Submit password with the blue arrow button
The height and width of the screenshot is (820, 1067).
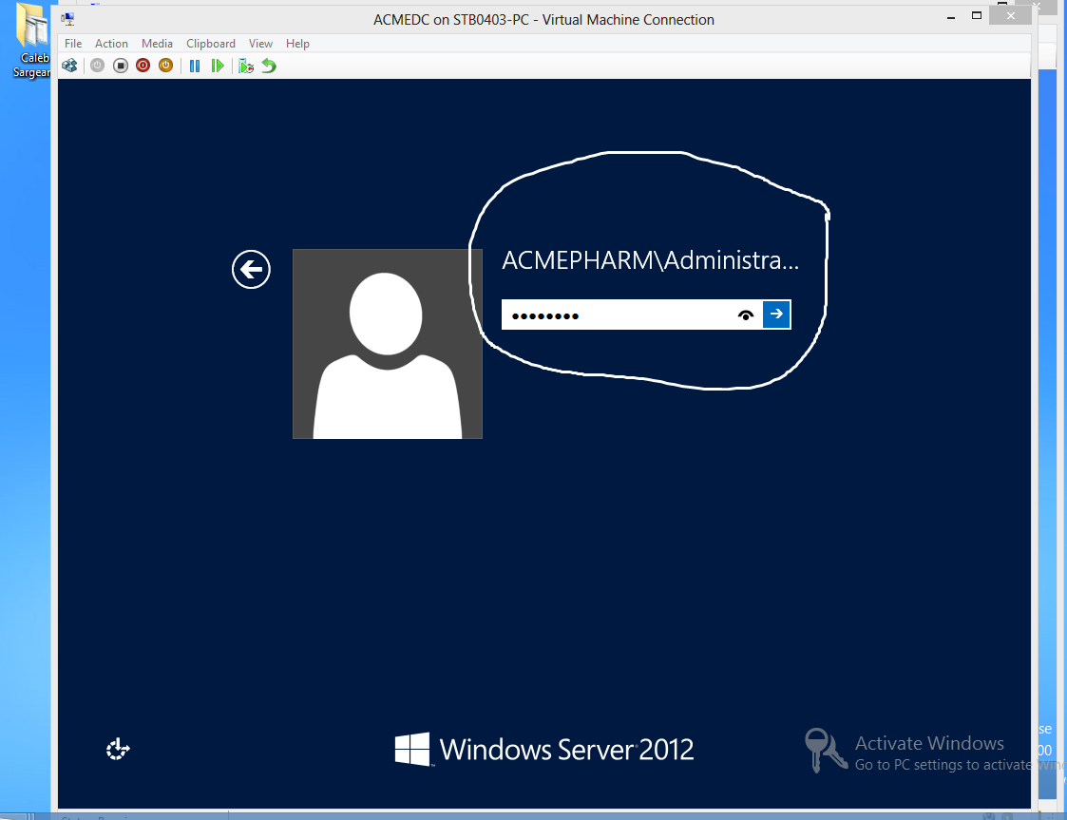point(776,315)
